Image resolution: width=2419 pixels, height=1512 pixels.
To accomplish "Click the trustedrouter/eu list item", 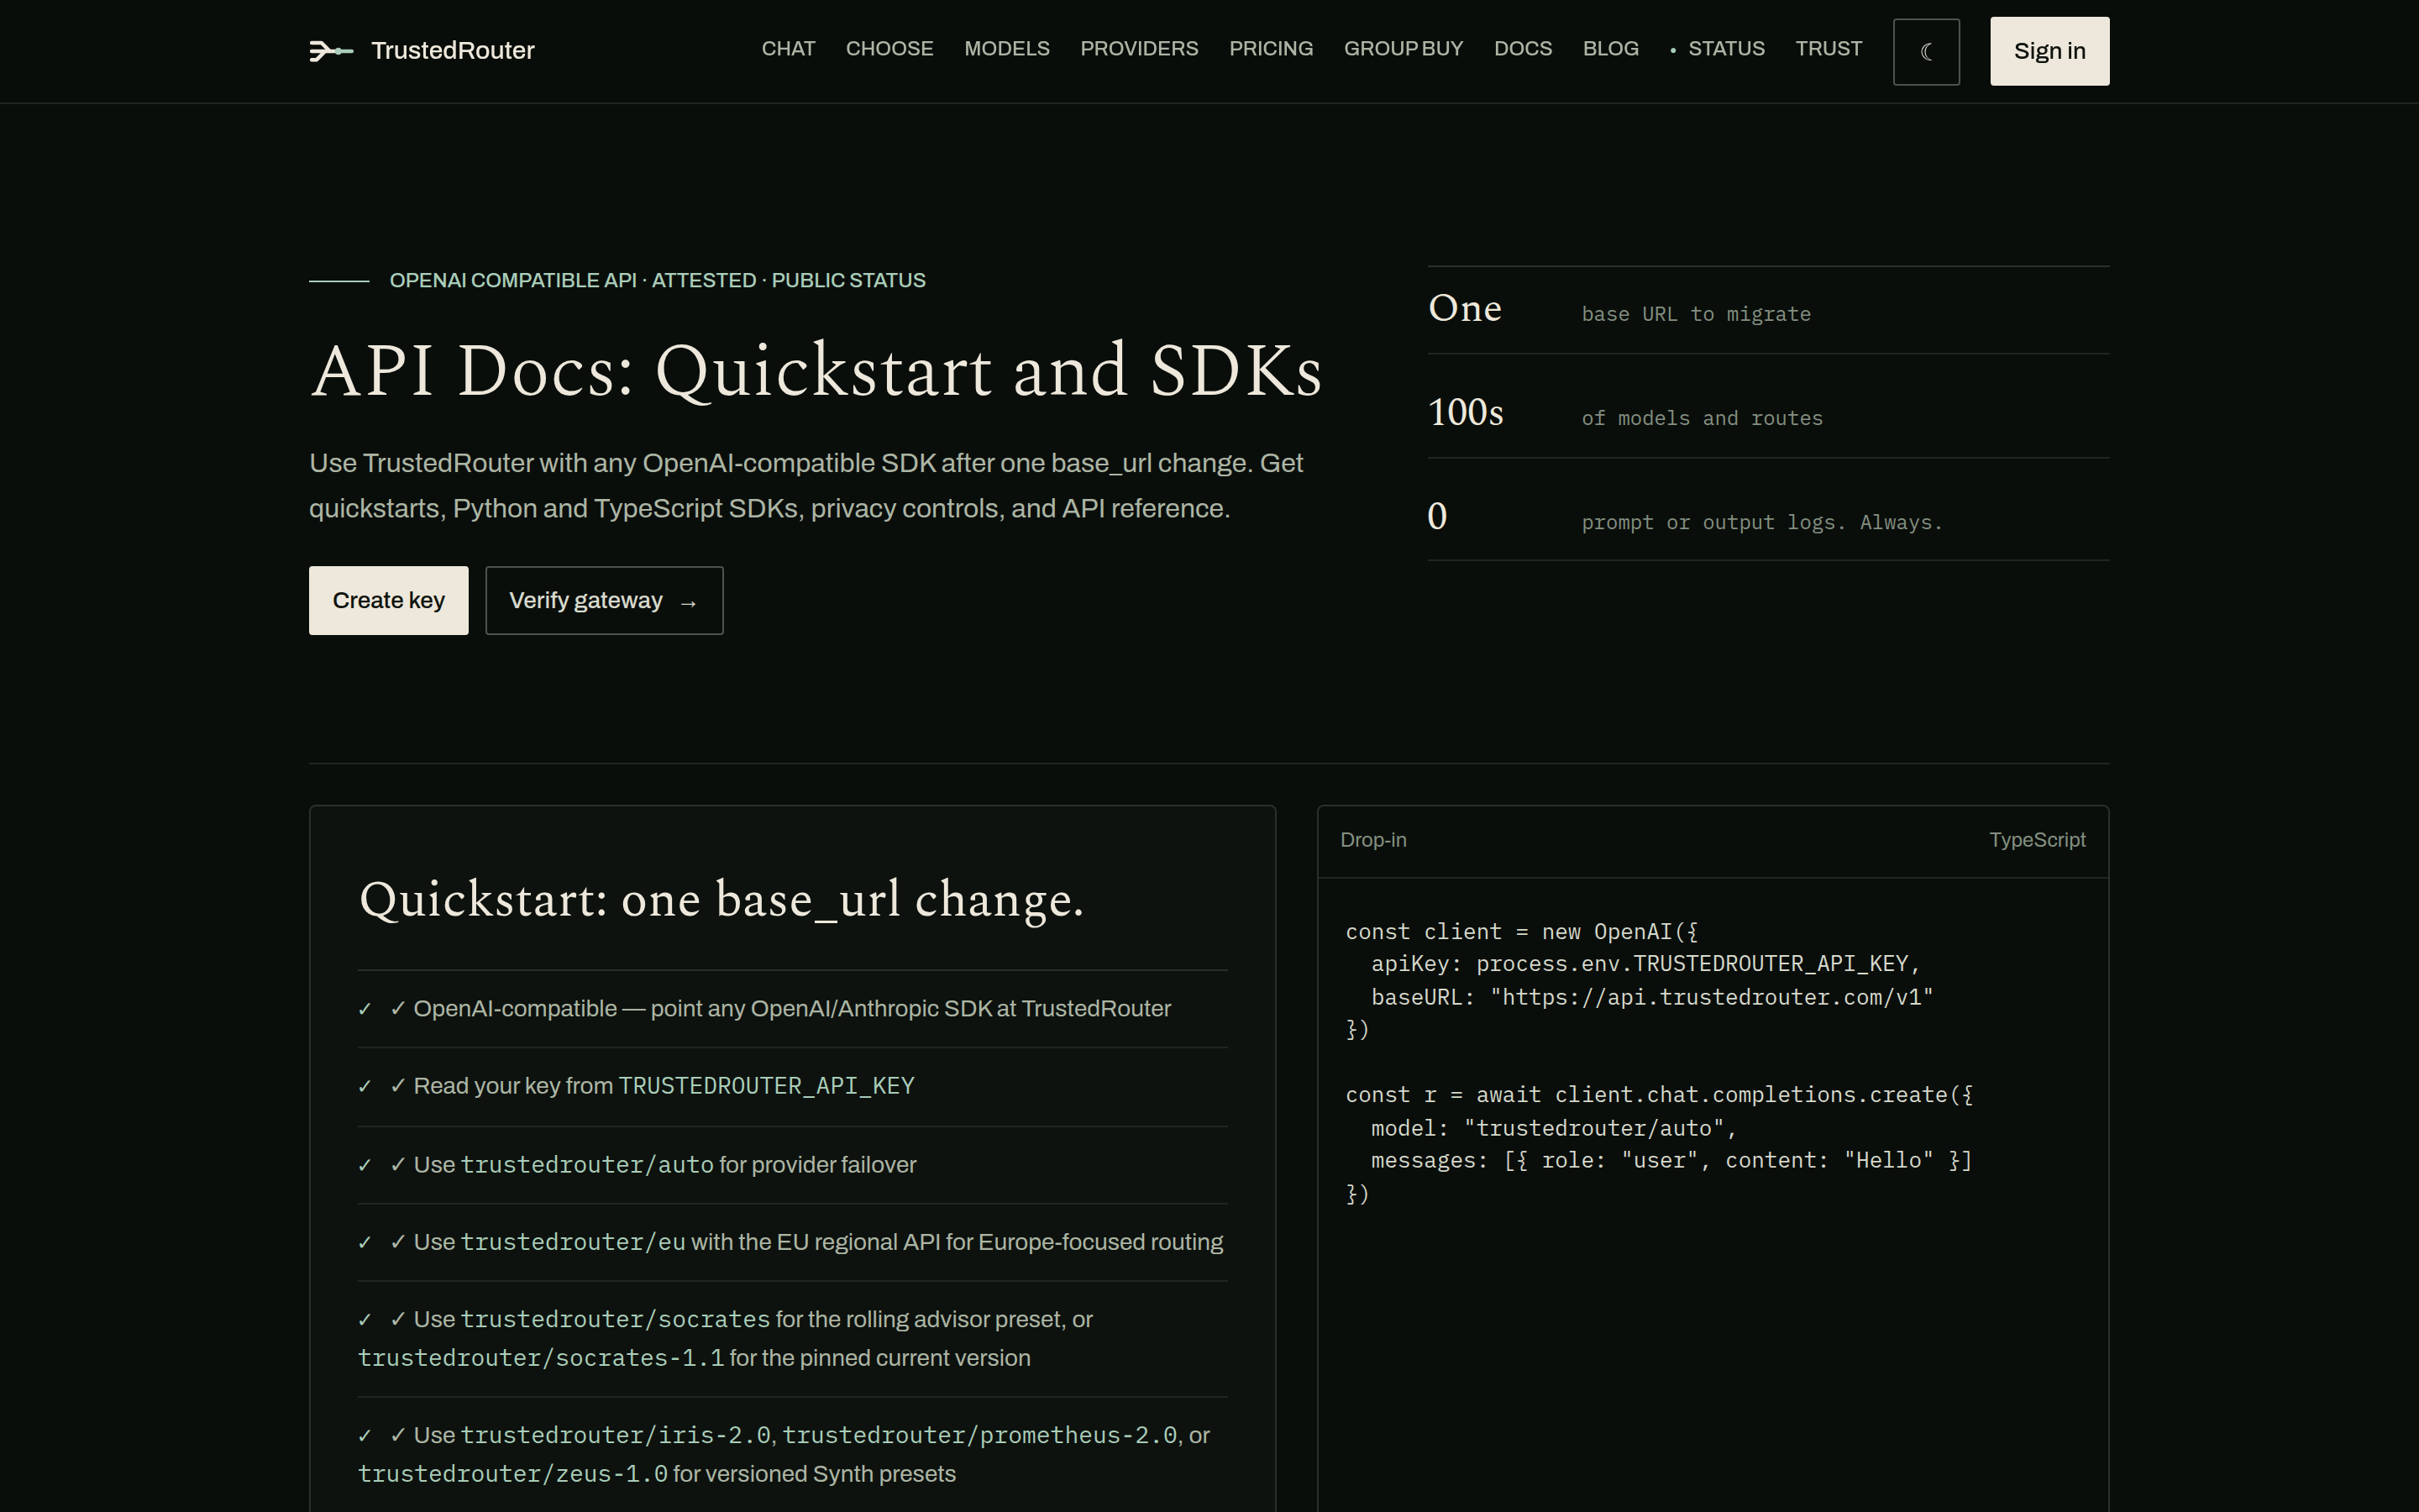I will (793, 1242).
